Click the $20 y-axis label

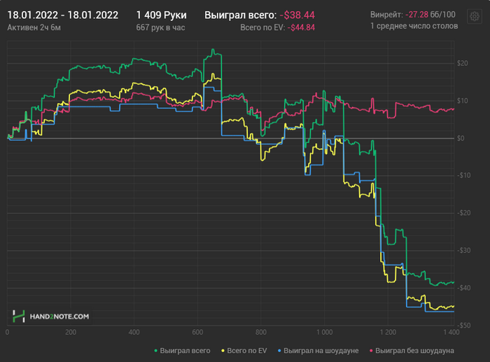click(x=462, y=64)
